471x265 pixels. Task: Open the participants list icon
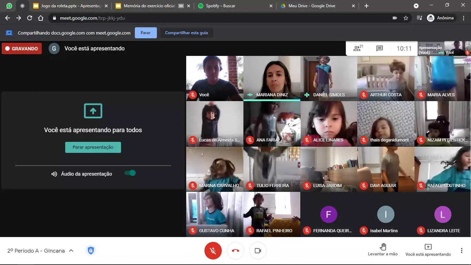point(358,49)
